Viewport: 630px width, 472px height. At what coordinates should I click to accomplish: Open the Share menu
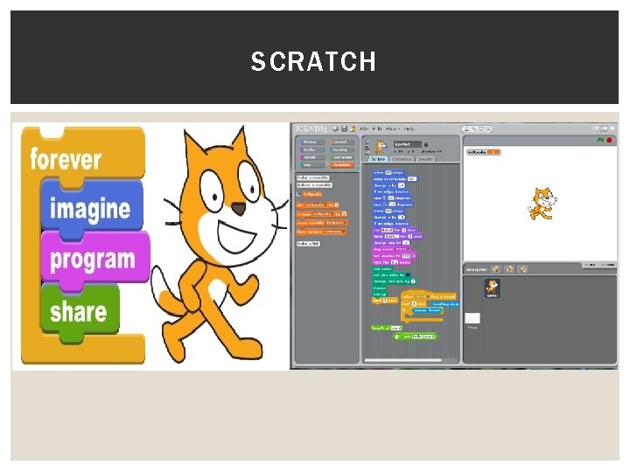coord(393,128)
